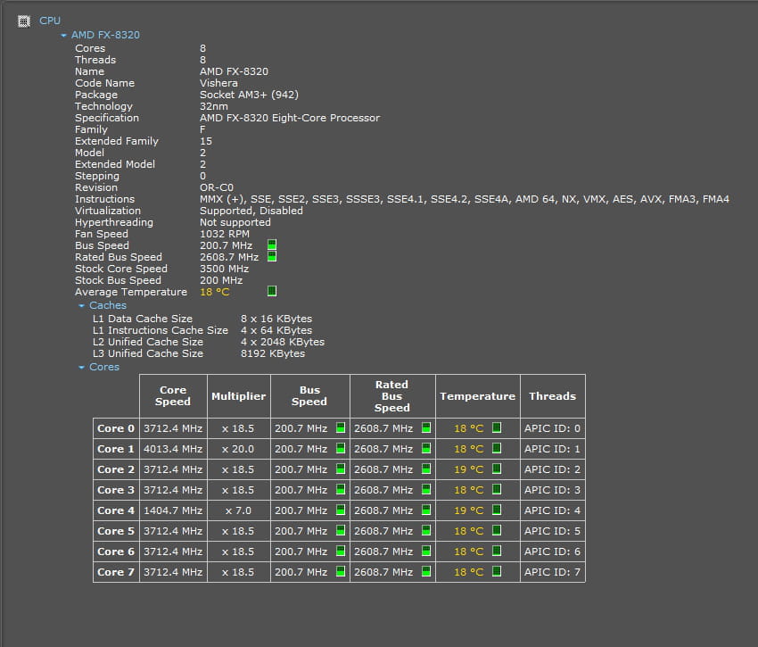The height and width of the screenshot is (647, 758).
Task: Click the Socket AM3+ (942) package value
Action: tap(249, 95)
